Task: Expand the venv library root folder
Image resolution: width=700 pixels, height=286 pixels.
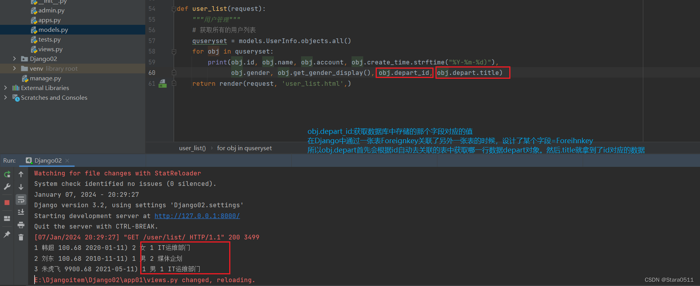Action: (x=14, y=68)
